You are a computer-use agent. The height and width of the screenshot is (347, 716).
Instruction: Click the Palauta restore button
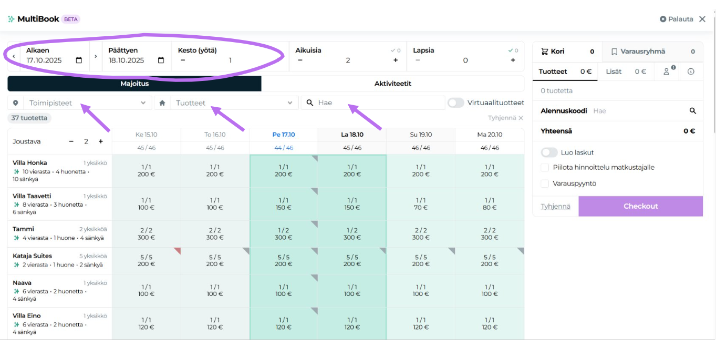[677, 19]
